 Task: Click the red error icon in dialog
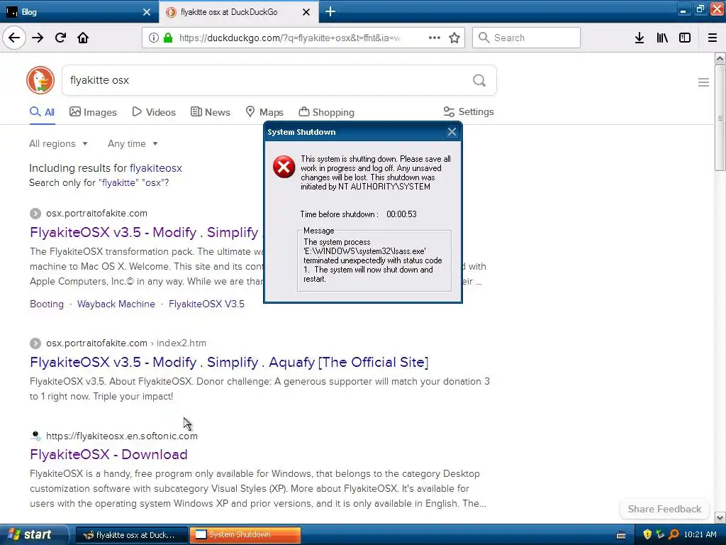click(284, 167)
